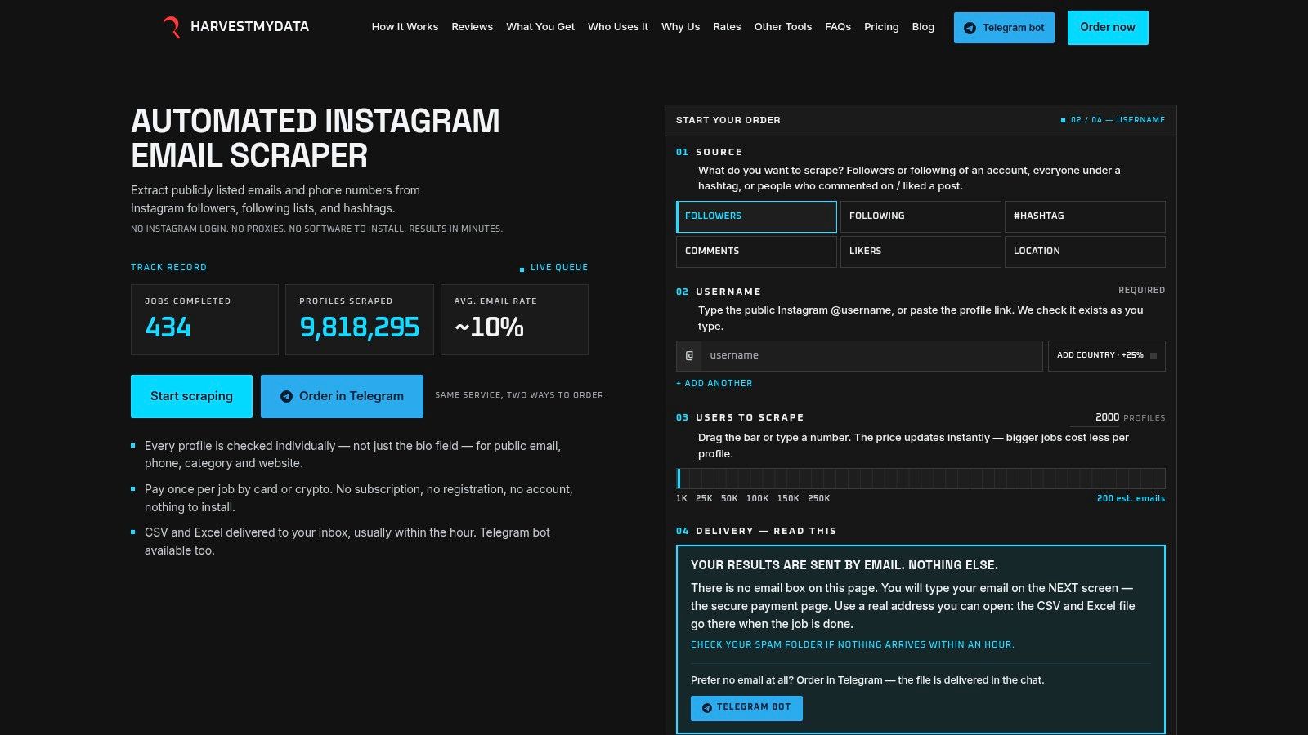Select the #Hashtag source option
Viewport: 1308px width, 735px height.
1085,216
